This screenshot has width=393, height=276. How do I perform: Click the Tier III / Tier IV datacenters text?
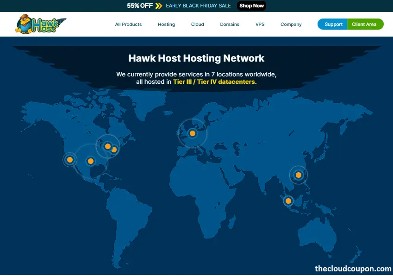point(215,81)
